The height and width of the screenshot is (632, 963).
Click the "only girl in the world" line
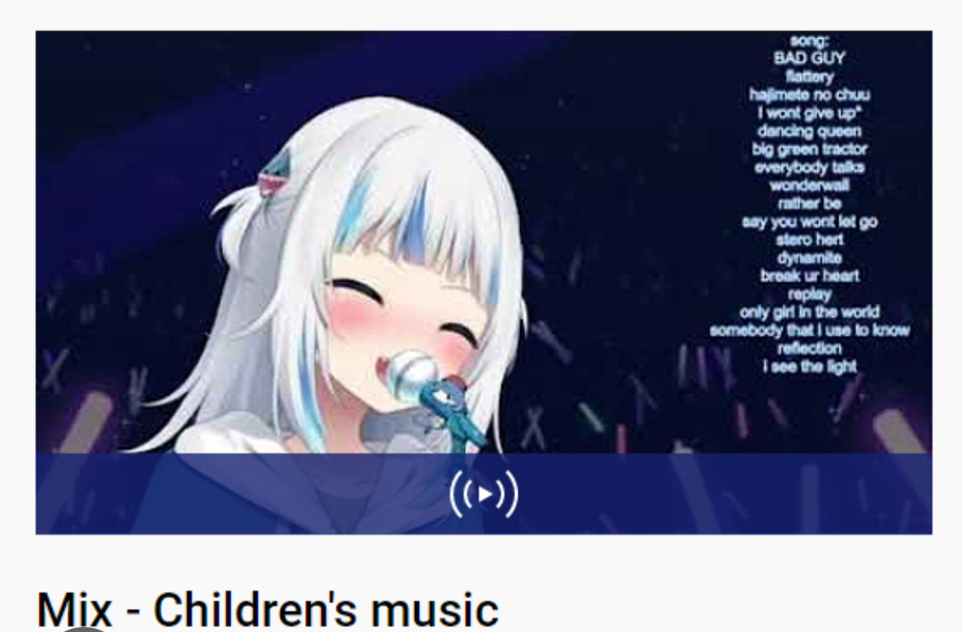809,312
